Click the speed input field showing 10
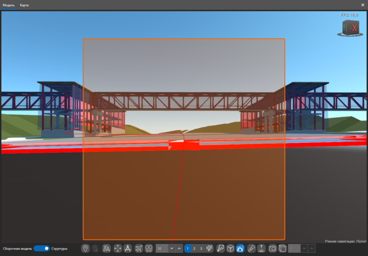368x256 pixels. 162,248
